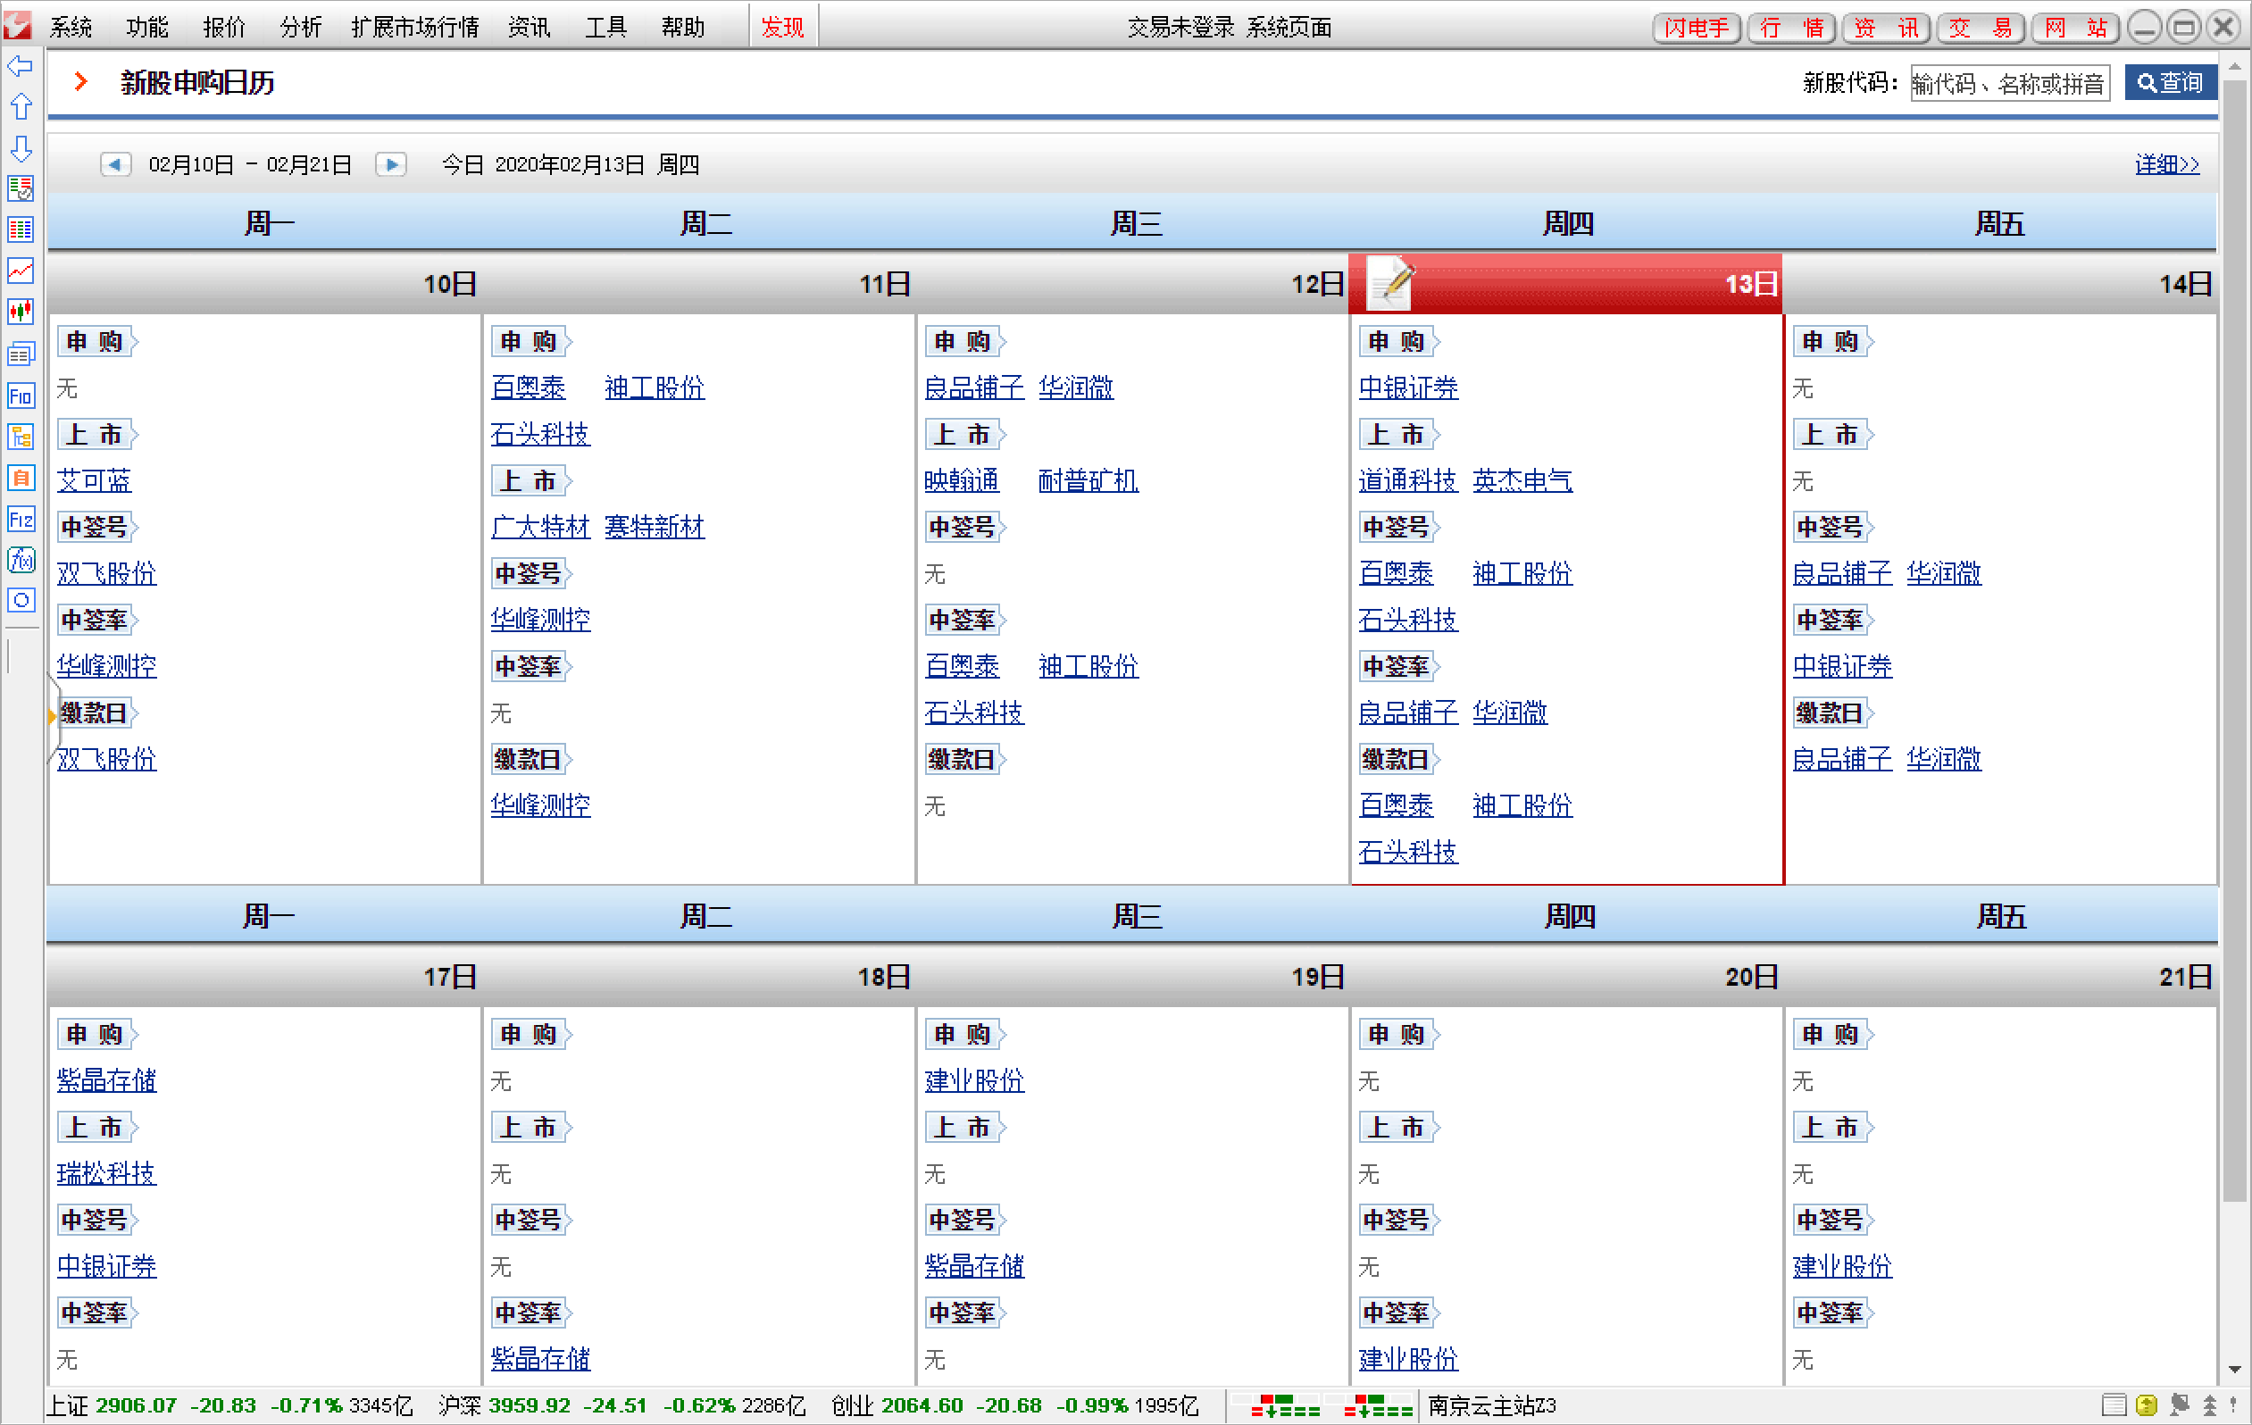The image size is (2252, 1425).
Task: Open the F10 company info icon
Action: 20,396
